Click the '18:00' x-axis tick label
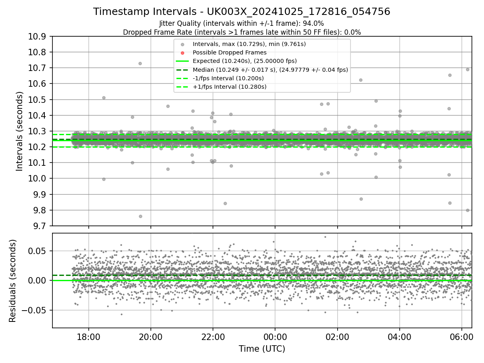Screen dimensions: 484x363 (89, 337)
